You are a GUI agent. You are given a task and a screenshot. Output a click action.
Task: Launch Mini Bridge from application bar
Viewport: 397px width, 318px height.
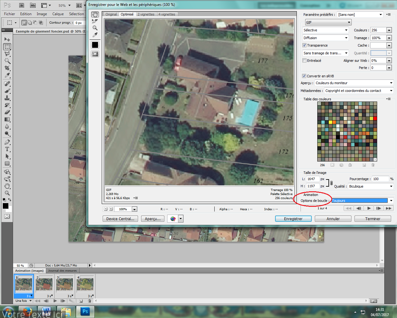[33, 5]
